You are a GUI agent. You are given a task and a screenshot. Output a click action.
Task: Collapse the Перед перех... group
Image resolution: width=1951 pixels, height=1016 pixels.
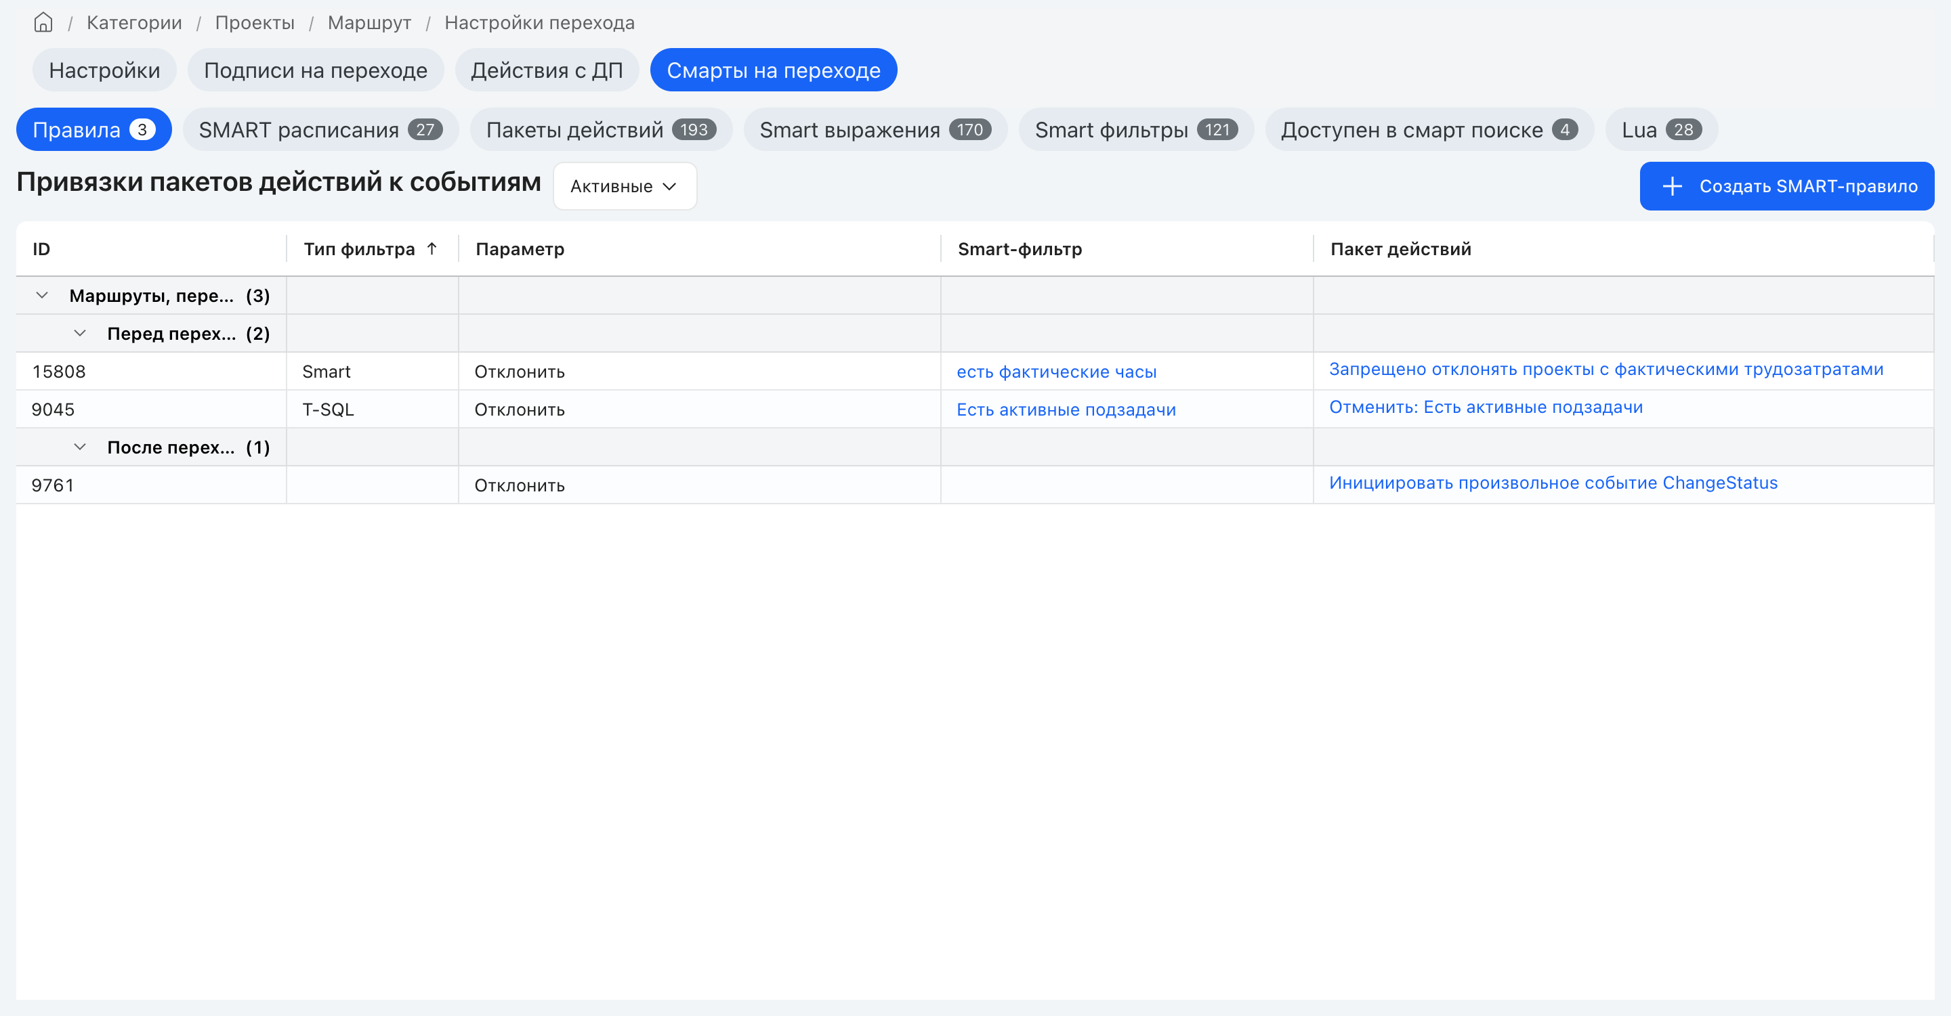tap(79, 334)
